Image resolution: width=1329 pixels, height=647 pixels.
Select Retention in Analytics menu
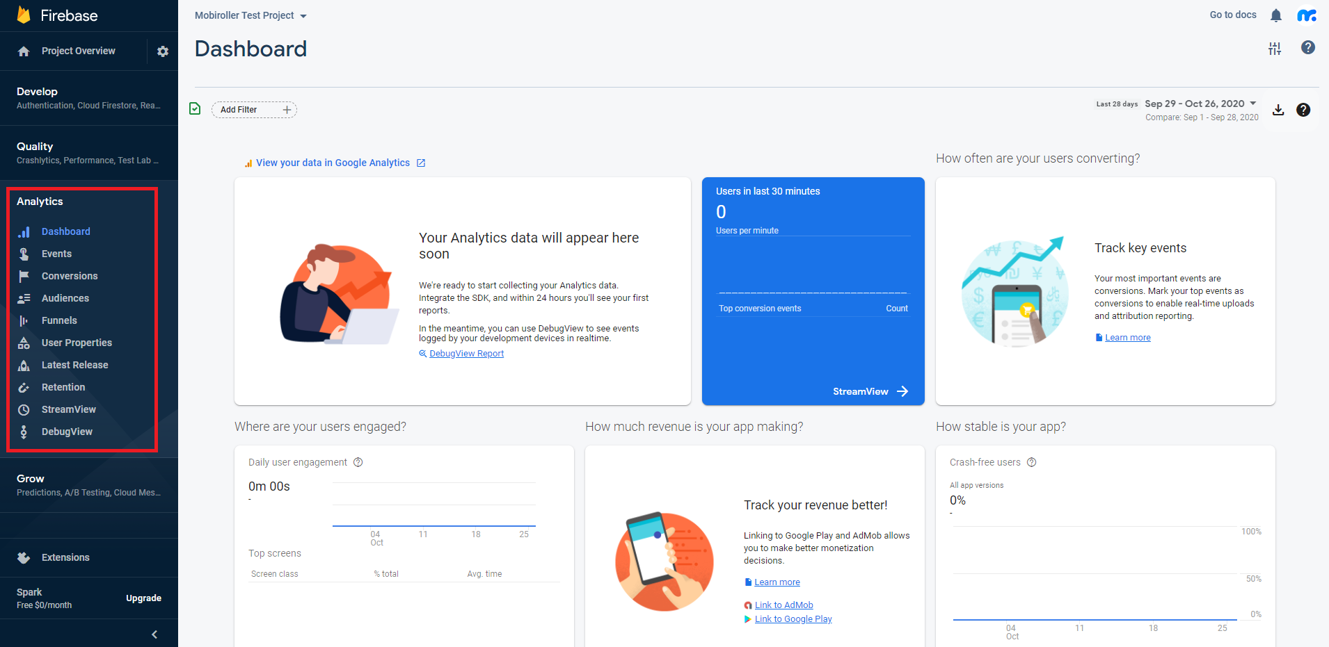click(63, 387)
